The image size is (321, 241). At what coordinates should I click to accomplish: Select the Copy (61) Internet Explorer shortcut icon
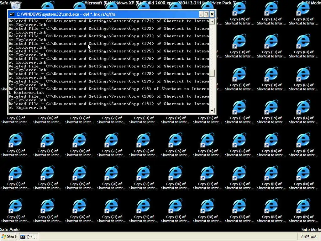271,173
